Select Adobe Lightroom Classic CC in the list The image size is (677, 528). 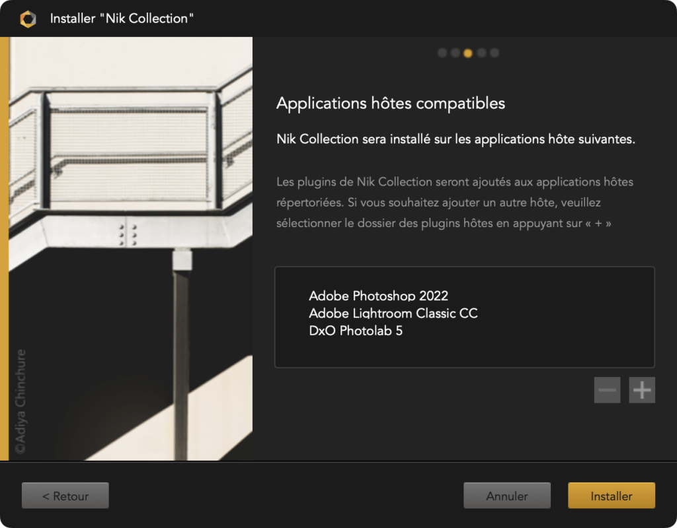pos(393,313)
